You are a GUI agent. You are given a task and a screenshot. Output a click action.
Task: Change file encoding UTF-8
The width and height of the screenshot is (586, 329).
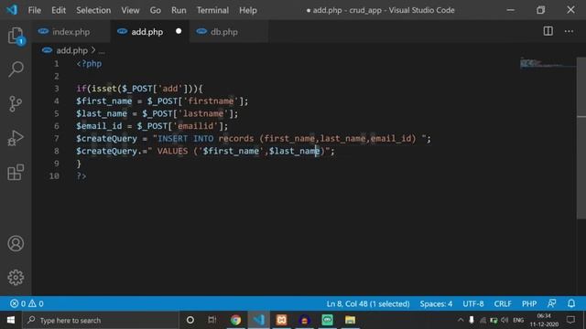click(473, 303)
